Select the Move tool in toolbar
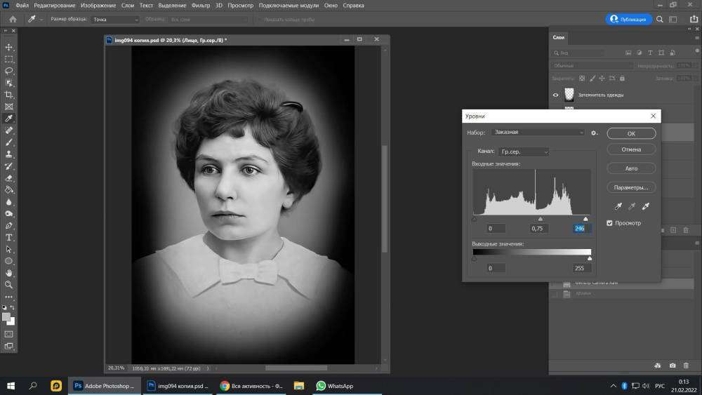 click(x=9, y=47)
